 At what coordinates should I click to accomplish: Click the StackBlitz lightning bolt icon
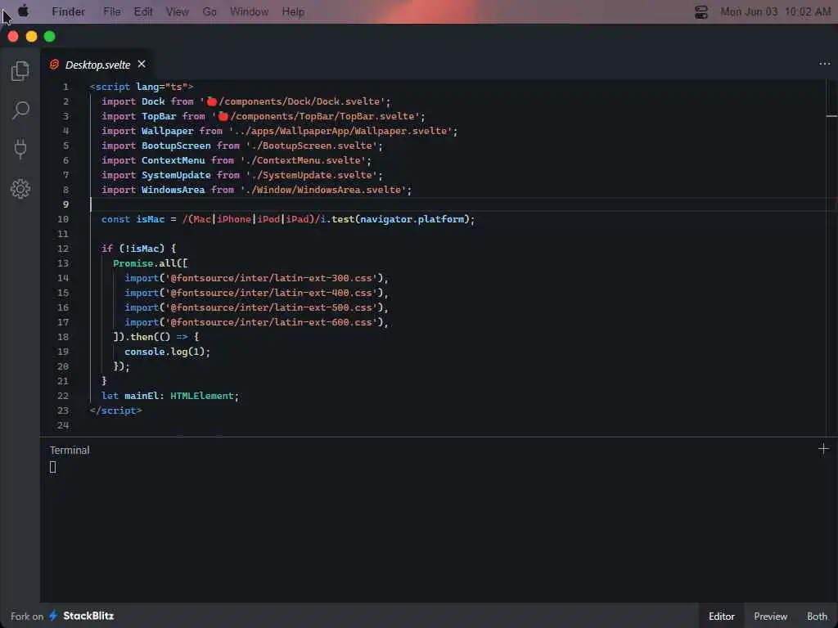click(53, 616)
